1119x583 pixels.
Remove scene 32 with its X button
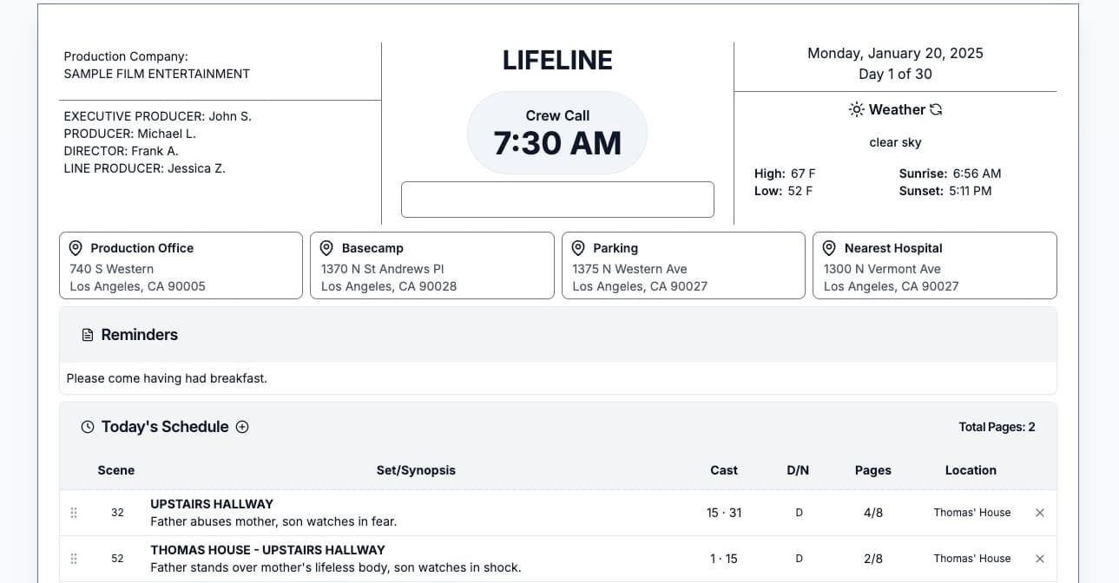1039,513
